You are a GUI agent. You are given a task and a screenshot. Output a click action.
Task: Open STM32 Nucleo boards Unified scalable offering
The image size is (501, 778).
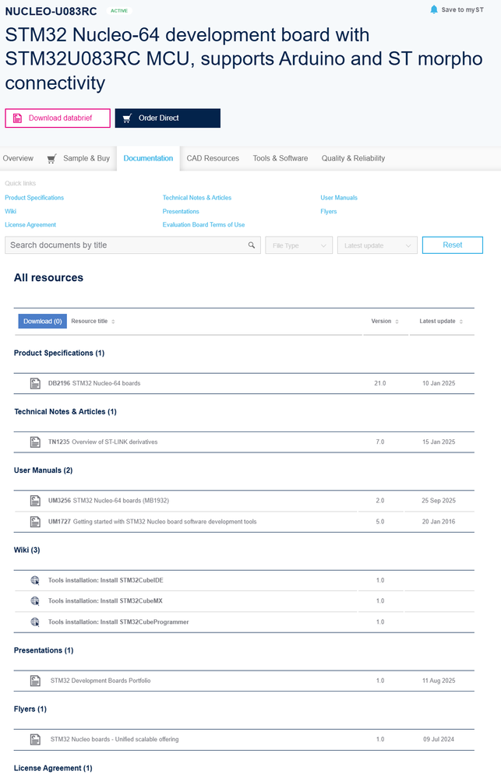tap(115, 739)
